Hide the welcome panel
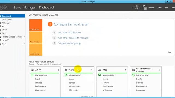 [169, 52]
